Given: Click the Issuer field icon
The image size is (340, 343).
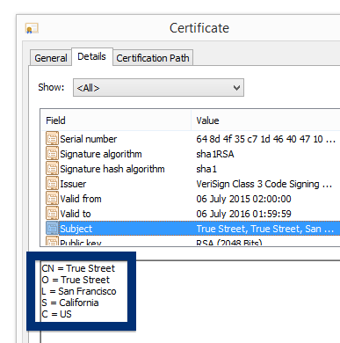Looking at the screenshot, I should point(52,184).
